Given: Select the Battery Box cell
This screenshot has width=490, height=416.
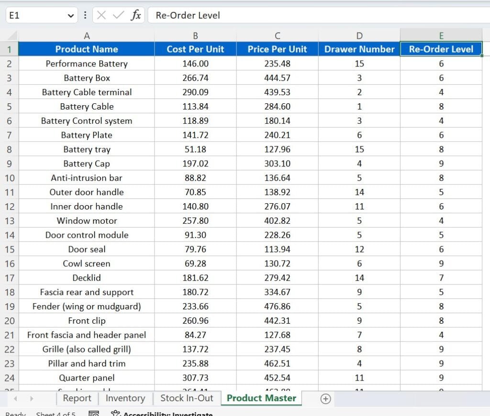Looking at the screenshot, I should coord(86,77).
